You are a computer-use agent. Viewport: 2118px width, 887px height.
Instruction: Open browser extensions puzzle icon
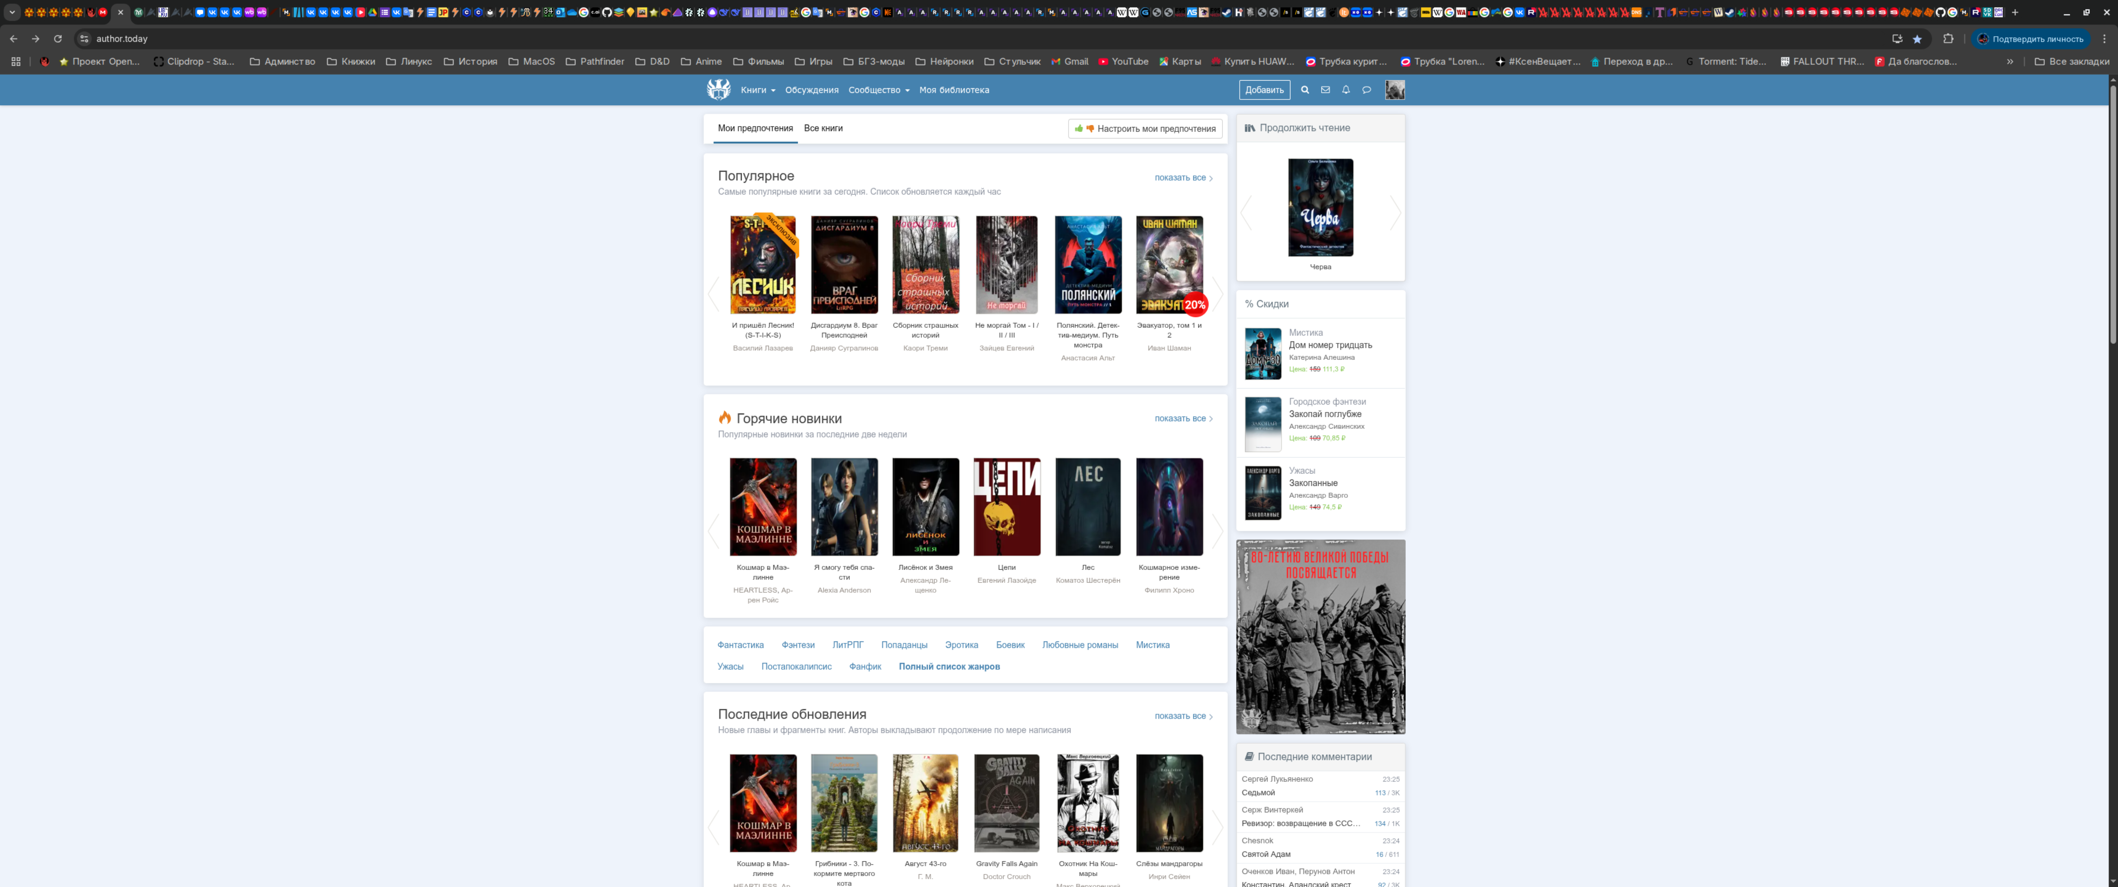click(1948, 39)
